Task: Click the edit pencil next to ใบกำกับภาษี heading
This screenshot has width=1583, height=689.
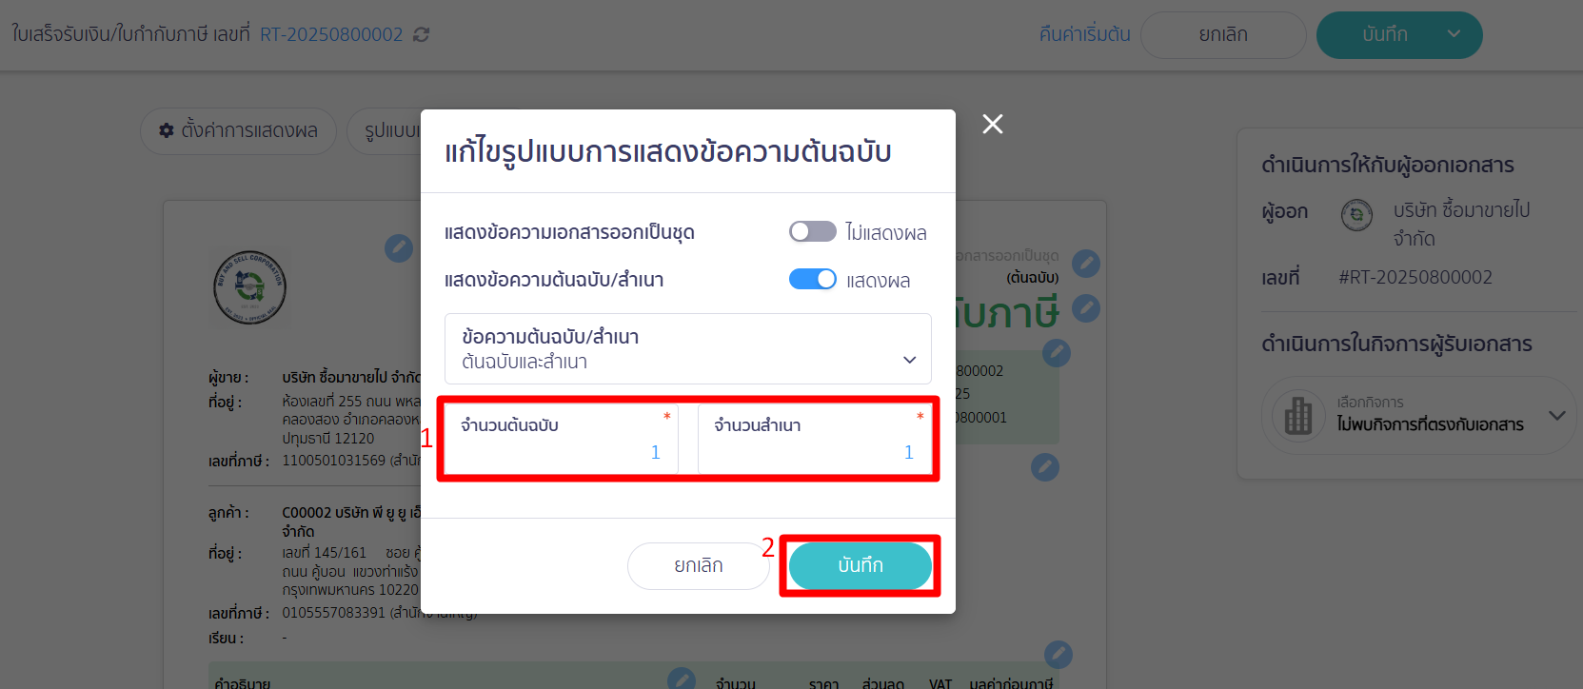Action: pyautogui.click(x=1086, y=307)
